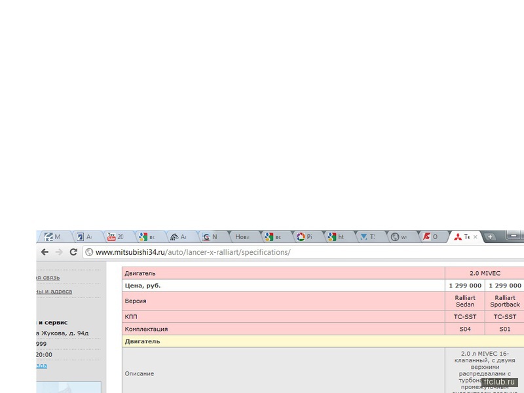Click the 'S01' trim cell
Viewport: 524px width, 393px height.
(x=504, y=329)
